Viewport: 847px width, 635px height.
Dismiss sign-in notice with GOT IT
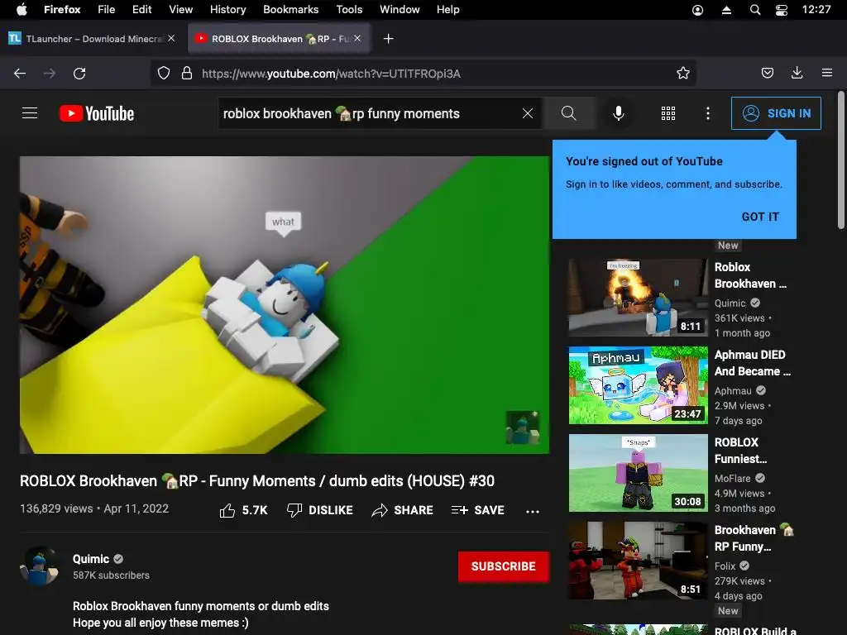[760, 217]
